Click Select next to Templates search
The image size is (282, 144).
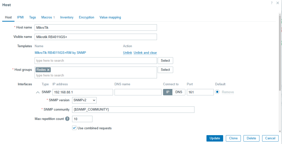(x=165, y=61)
